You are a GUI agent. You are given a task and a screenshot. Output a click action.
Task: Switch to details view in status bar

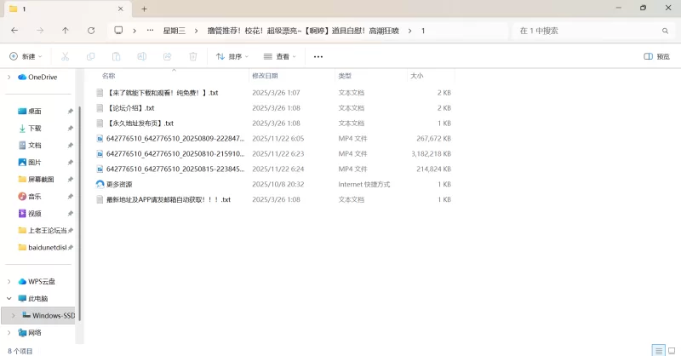click(x=657, y=350)
